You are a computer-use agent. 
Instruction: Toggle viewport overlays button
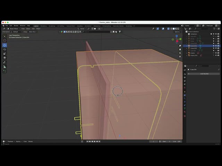[x=163, y=29]
